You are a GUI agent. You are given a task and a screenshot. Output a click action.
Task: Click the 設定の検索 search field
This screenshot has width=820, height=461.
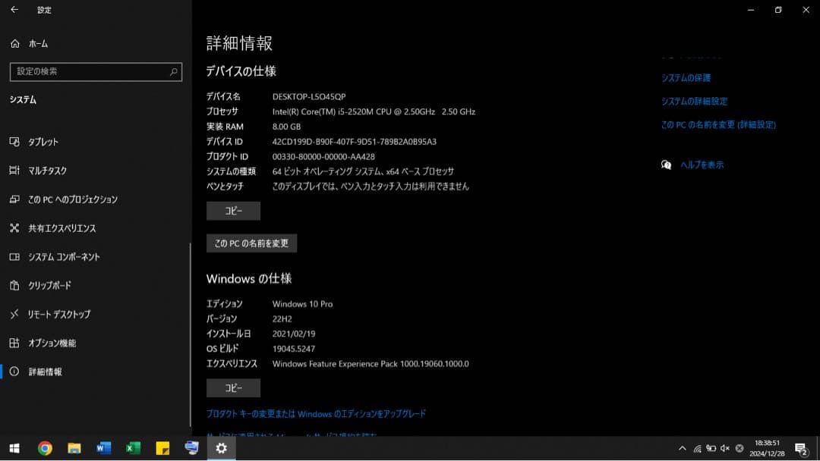[96, 71]
